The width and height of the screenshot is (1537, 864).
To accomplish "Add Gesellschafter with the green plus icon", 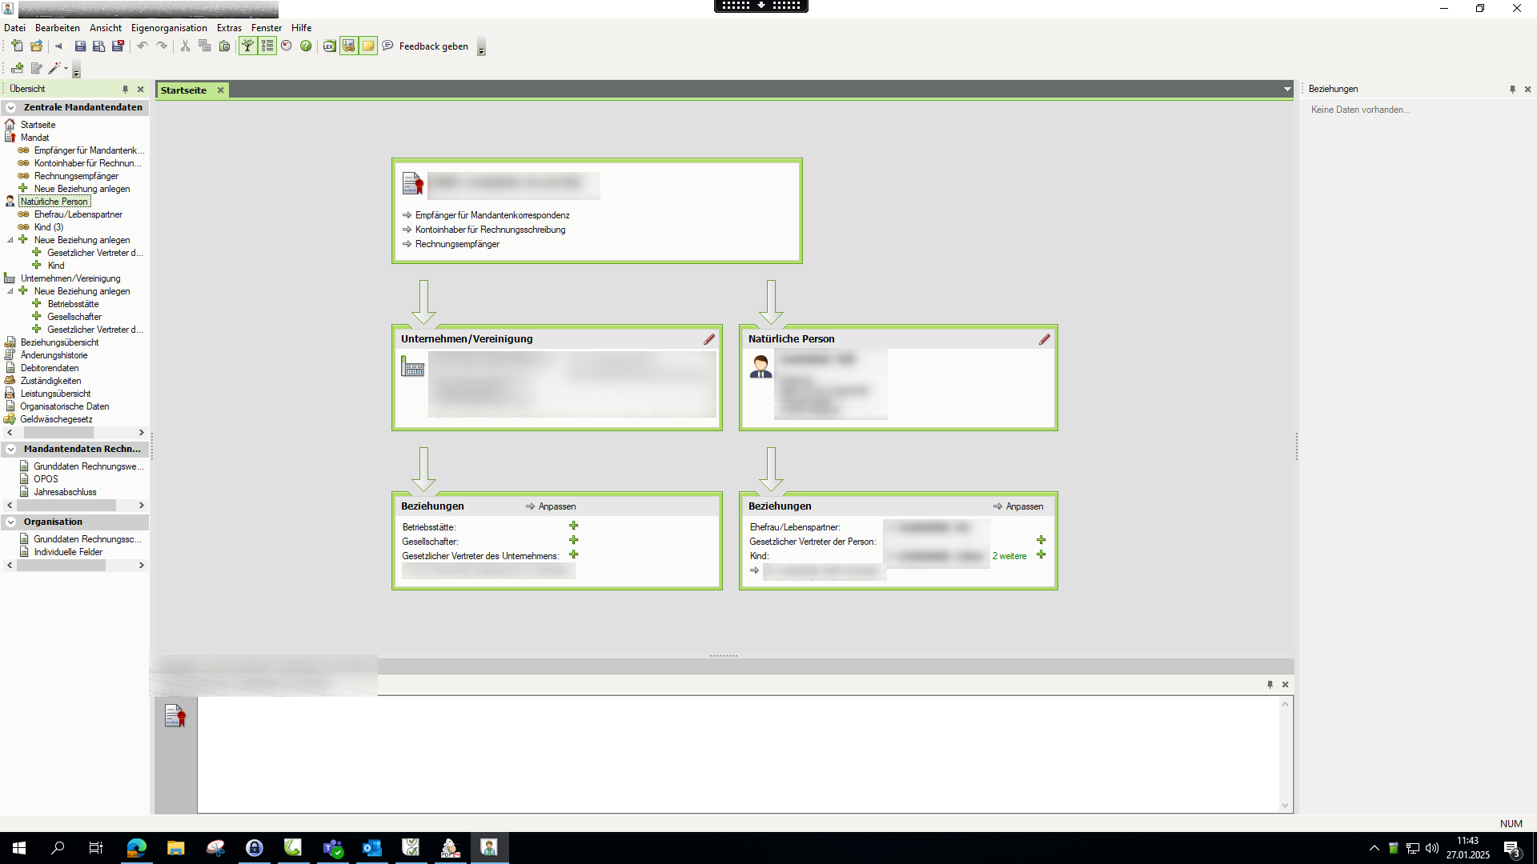I will [x=573, y=541].
